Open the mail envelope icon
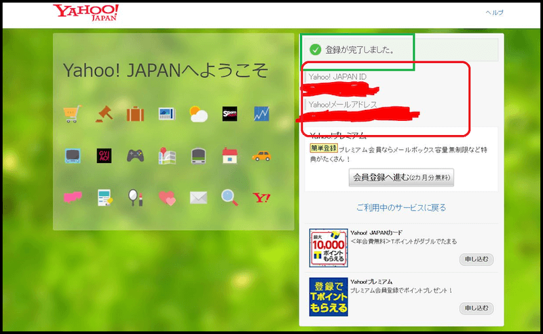Viewport: 543px width, 334px height. (198, 198)
